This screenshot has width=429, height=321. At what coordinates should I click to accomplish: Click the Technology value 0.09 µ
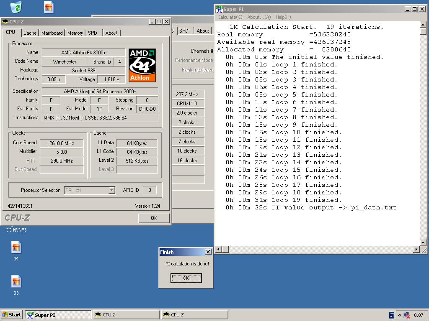(x=53, y=79)
